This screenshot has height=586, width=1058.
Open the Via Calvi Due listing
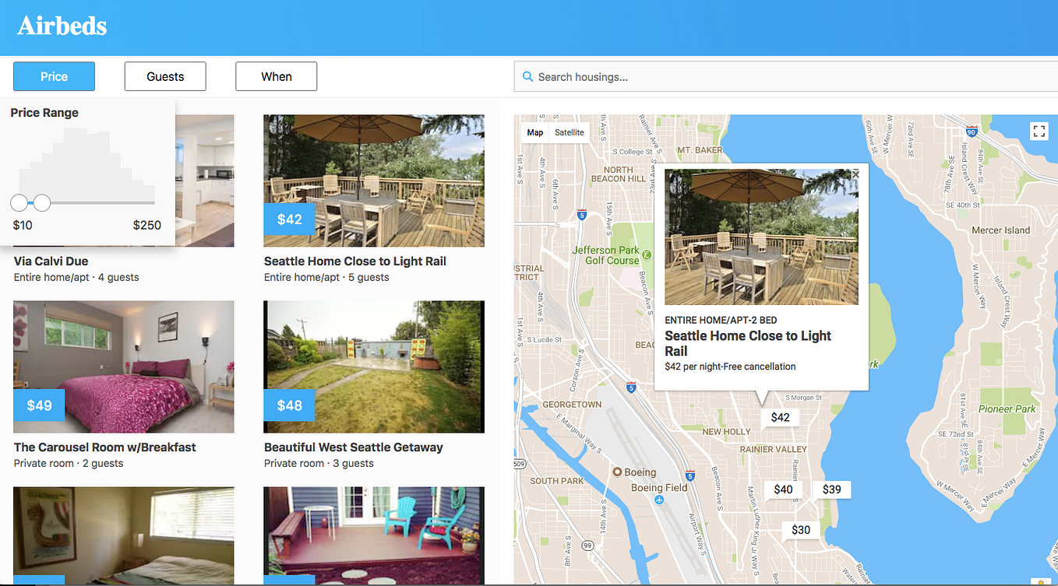point(49,261)
